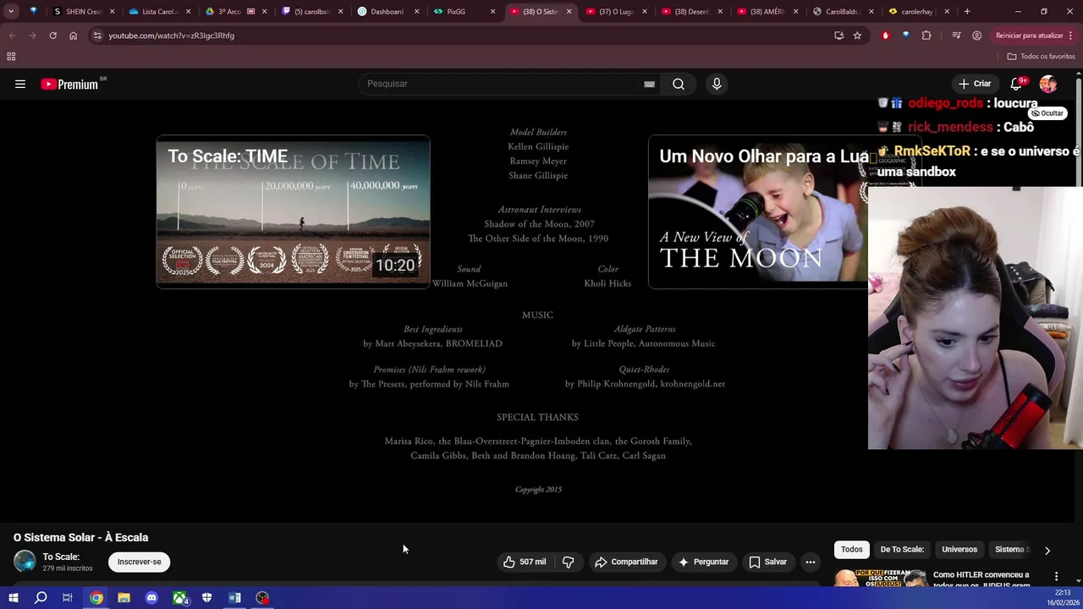Open the Perguntar AI ask button
Viewport: 1083px width, 609px height.
click(x=702, y=562)
